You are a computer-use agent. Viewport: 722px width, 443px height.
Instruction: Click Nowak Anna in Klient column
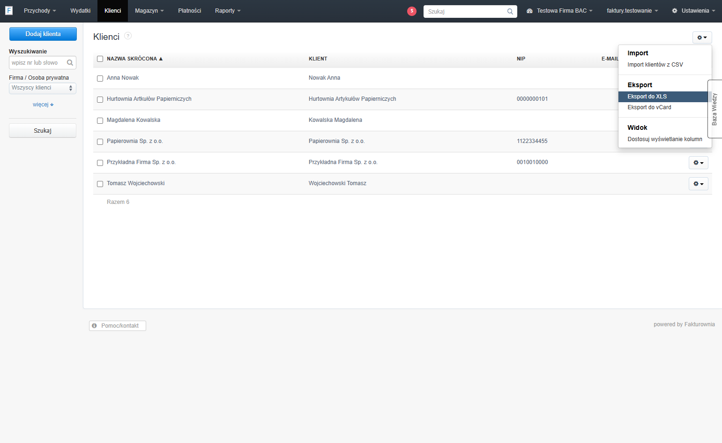[324, 78]
